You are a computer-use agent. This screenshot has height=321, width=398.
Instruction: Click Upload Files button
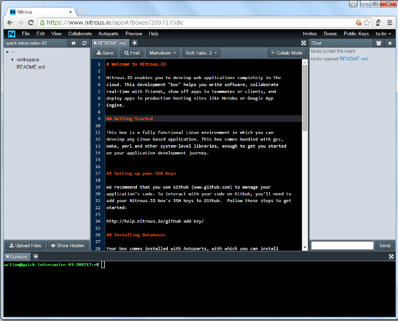(25, 245)
